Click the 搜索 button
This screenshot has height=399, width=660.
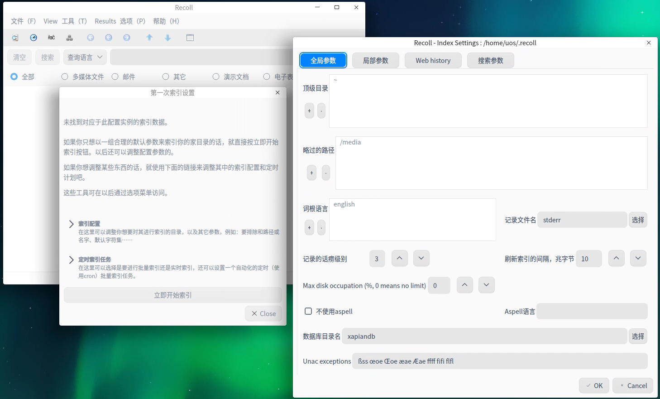tap(48, 57)
